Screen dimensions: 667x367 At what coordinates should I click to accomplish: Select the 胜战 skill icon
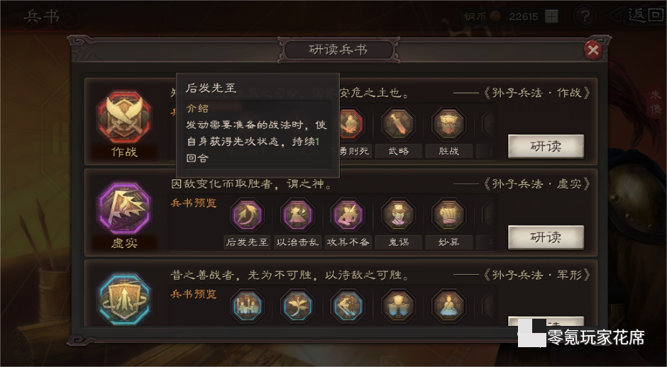448,124
